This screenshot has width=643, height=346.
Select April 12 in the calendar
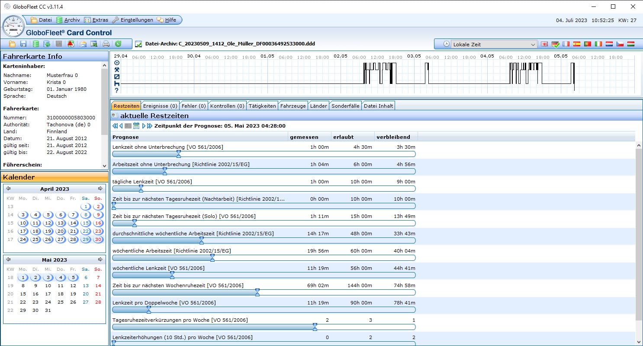48,223
